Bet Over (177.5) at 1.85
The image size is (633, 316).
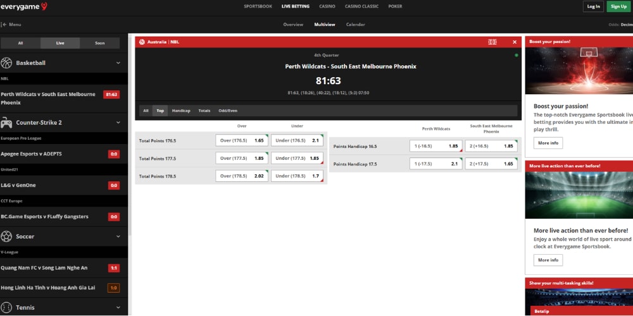[242, 159]
